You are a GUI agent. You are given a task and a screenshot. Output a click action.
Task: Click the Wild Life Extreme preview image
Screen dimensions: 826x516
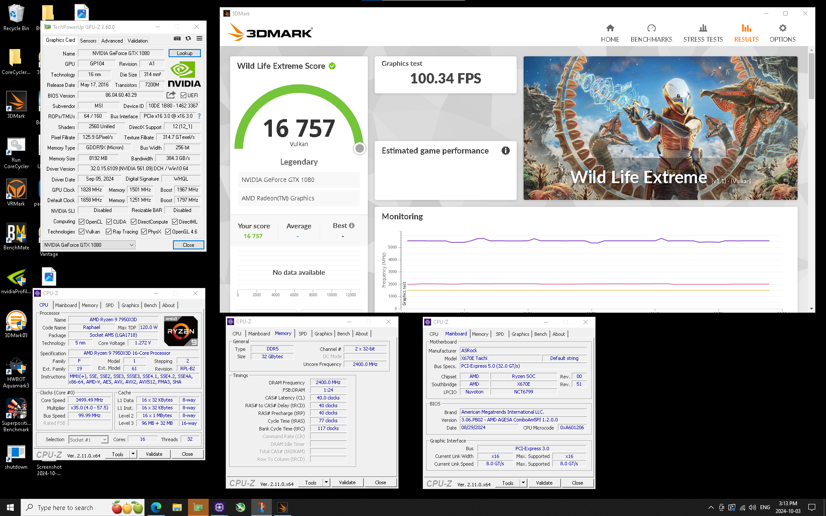660,128
